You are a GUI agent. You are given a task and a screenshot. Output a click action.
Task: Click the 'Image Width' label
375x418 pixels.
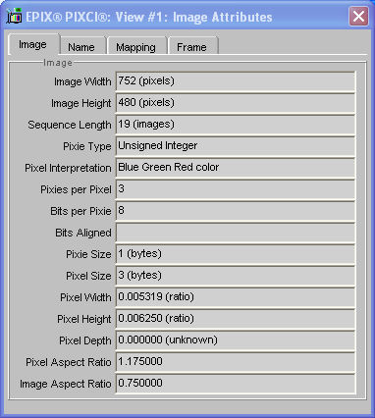[82, 81]
